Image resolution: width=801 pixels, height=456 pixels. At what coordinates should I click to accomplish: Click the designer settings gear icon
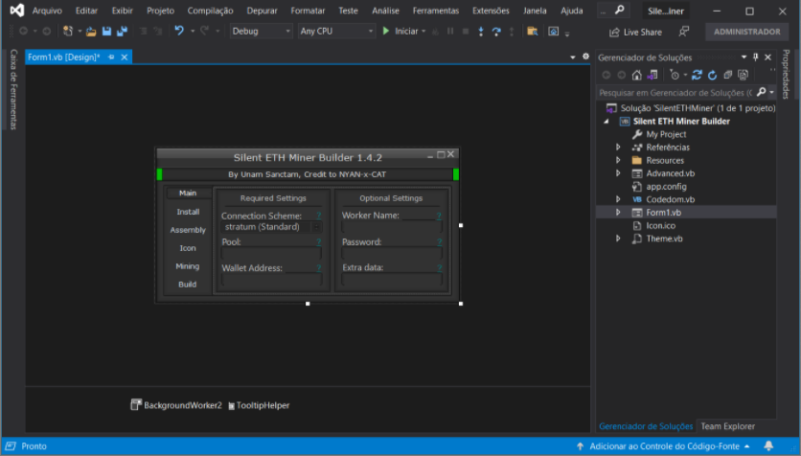click(x=586, y=57)
